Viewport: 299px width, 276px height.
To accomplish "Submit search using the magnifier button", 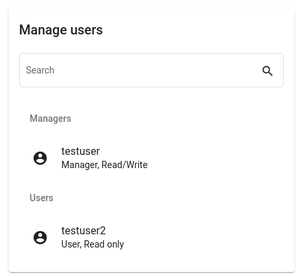I will (267, 71).
